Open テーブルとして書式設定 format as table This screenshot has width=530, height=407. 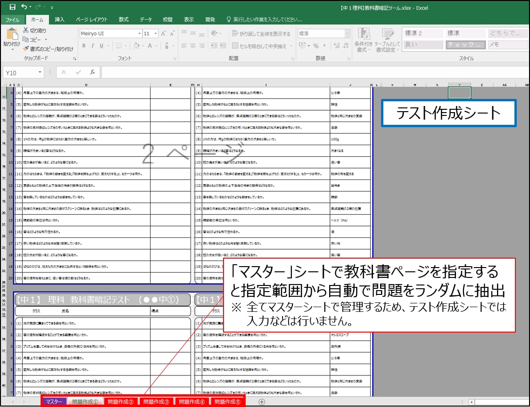point(387,40)
